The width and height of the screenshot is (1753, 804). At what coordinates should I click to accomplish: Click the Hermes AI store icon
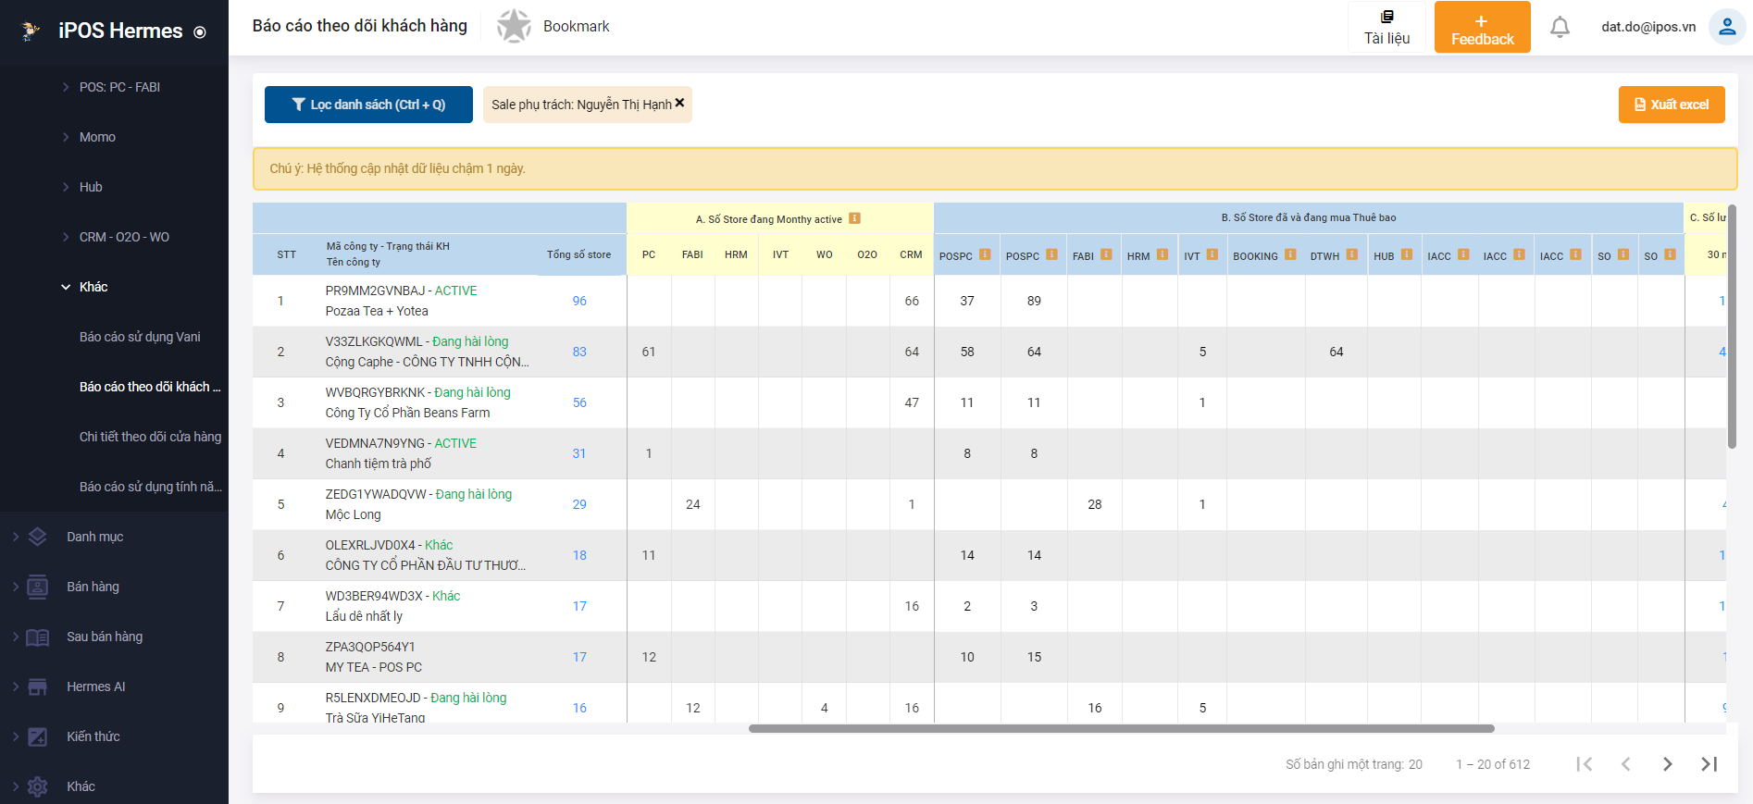tap(38, 686)
